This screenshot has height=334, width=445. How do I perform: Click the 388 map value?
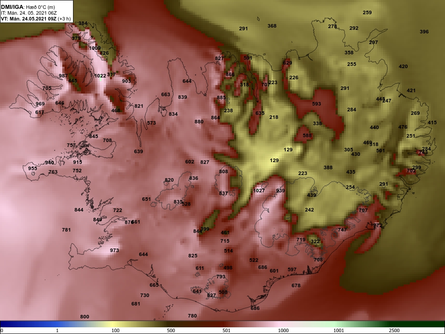pyautogui.click(x=328, y=167)
